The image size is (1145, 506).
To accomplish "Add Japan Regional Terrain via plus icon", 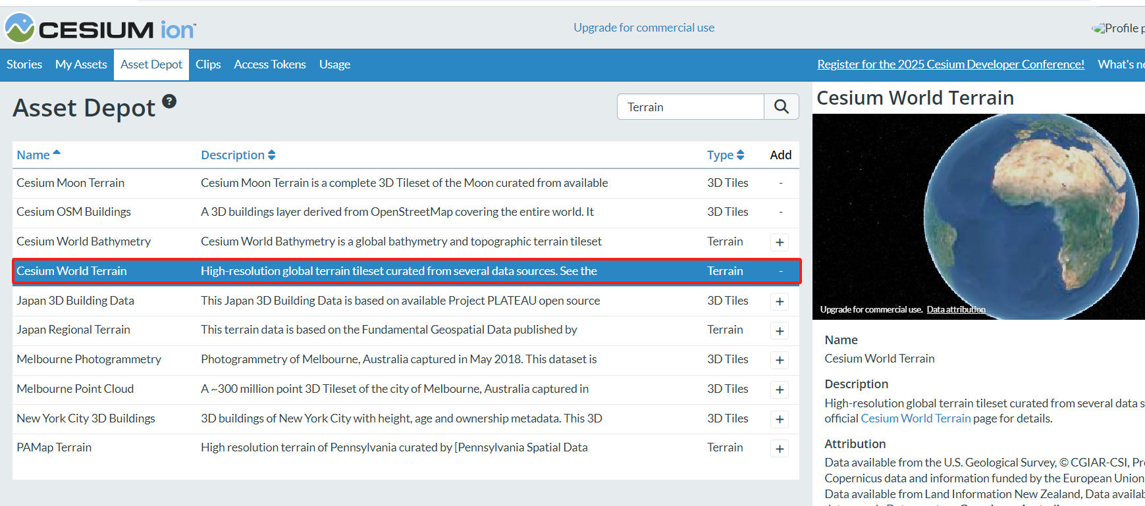I will tap(780, 331).
